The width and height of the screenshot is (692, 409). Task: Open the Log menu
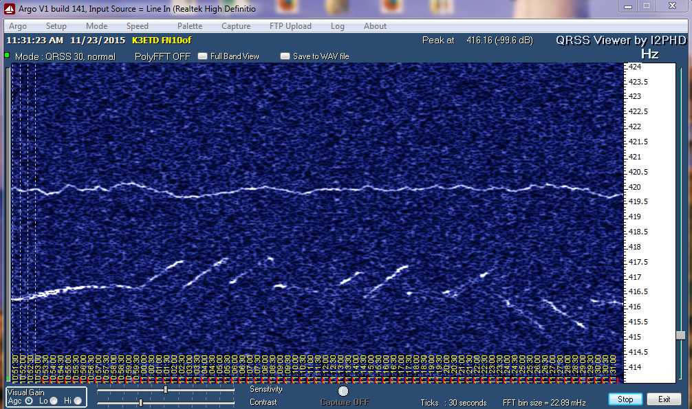click(x=337, y=26)
